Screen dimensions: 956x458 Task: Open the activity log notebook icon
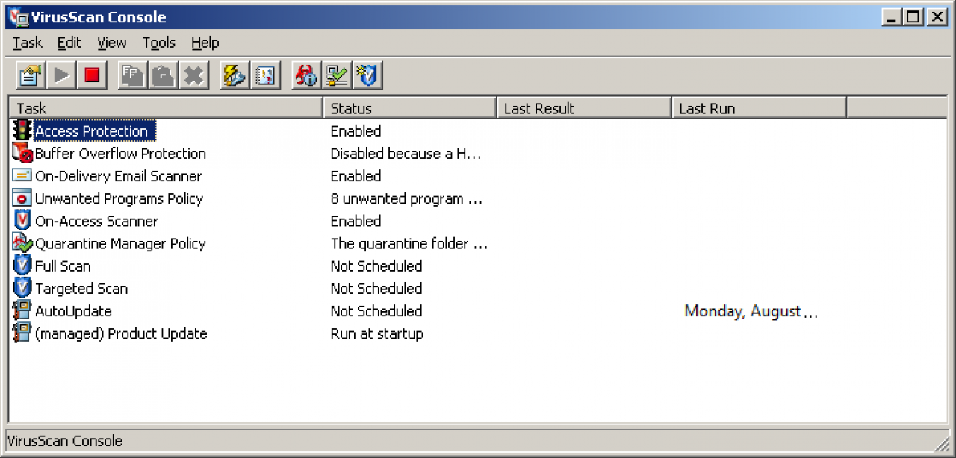click(265, 75)
